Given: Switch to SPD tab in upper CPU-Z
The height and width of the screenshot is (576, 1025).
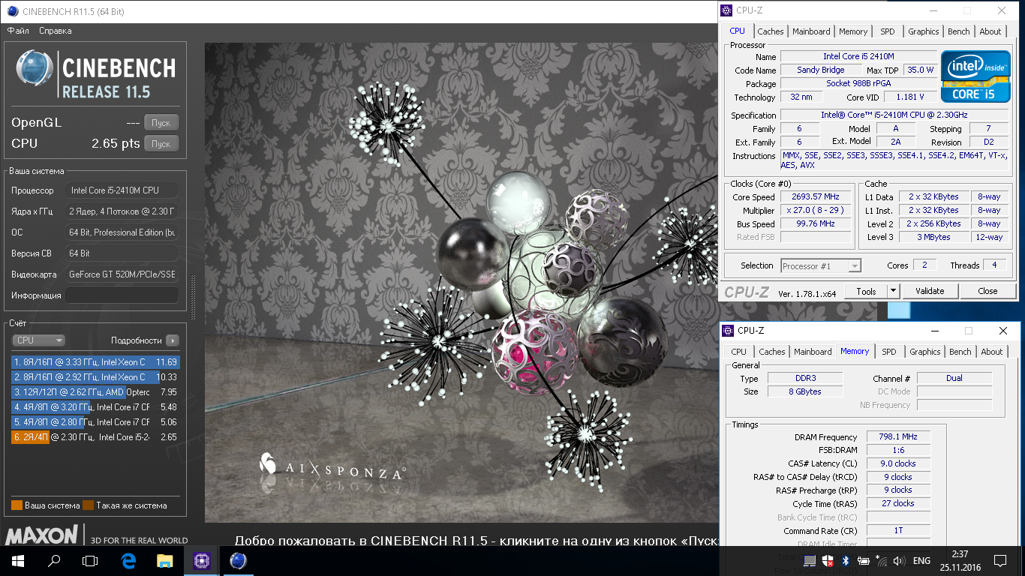Looking at the screenshot, I should (888, 31).
